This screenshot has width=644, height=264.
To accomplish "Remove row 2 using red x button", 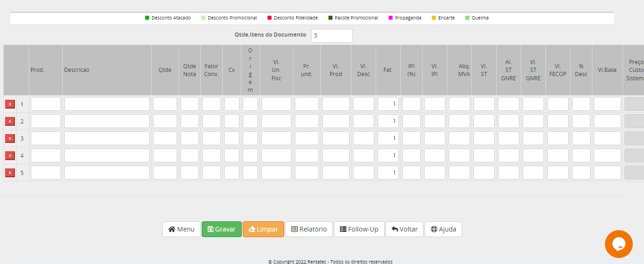I will 10,121.
